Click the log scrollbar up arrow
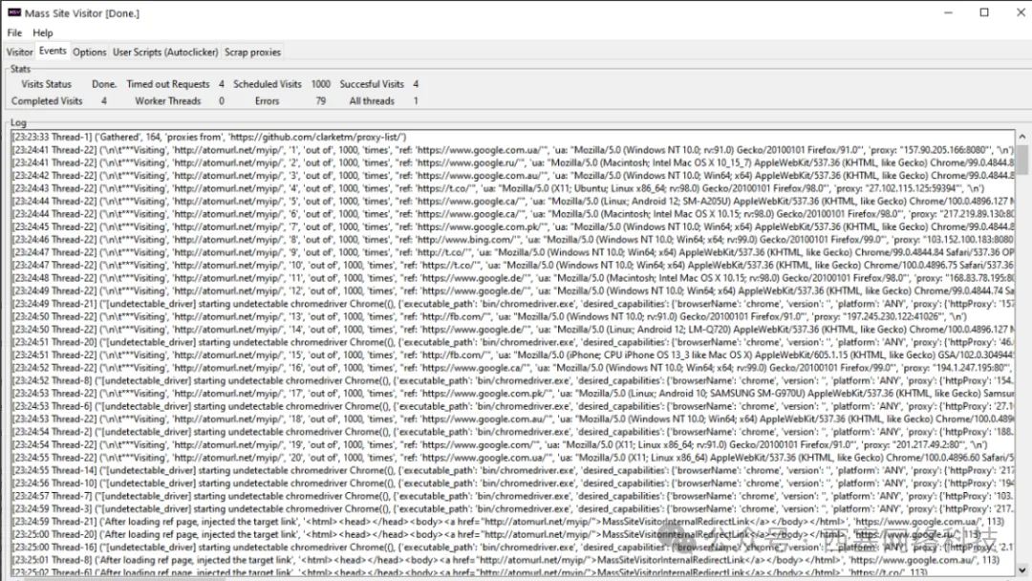The image size is (1032, 581). coord(1022,137)
